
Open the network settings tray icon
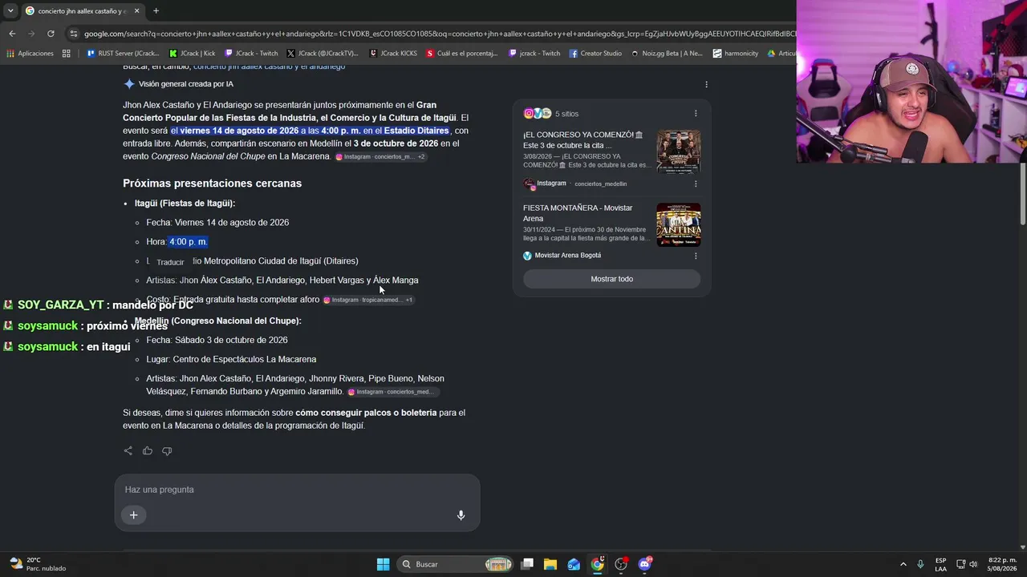coord(960,564)
